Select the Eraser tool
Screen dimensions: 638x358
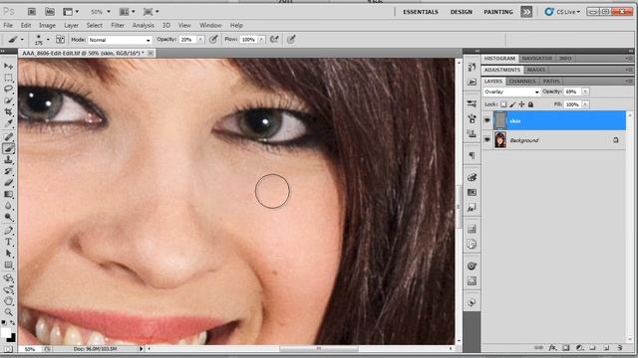point(8,183)
